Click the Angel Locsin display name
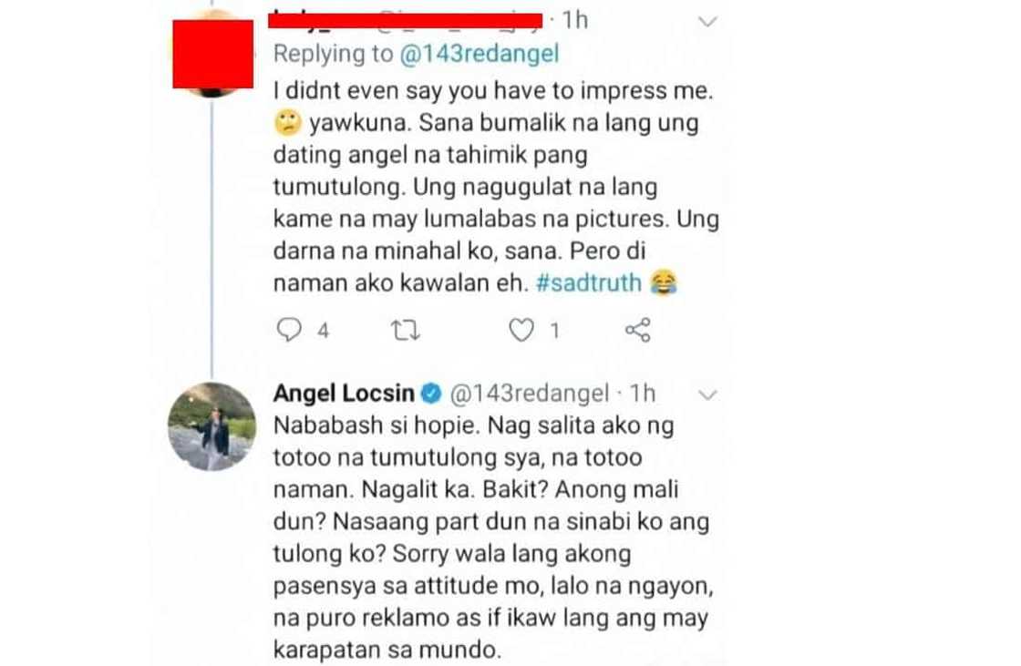Viewport: 1021px width, 666px height. tap(345, 394)
